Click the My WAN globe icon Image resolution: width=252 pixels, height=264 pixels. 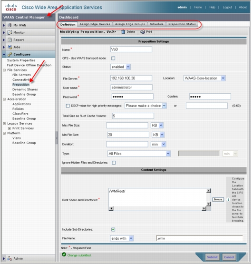pyautogui.click(x=10, y=25)
